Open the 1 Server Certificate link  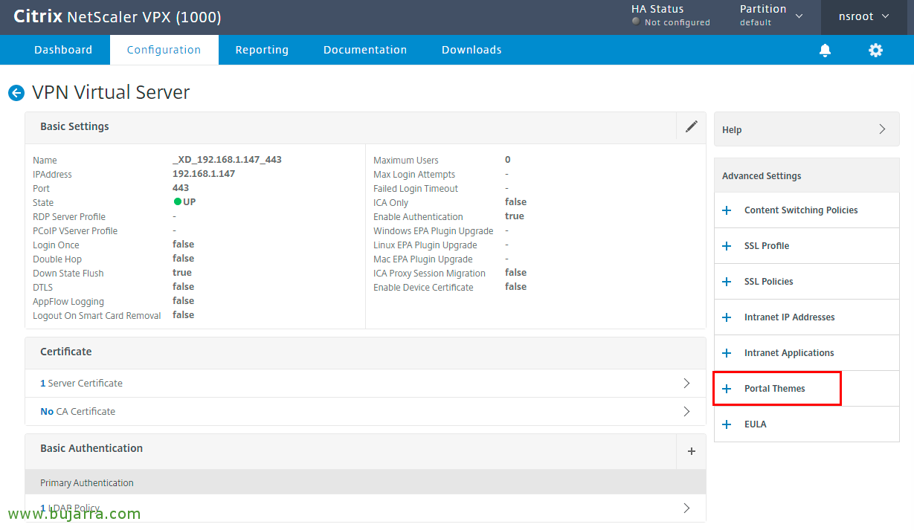81,384
